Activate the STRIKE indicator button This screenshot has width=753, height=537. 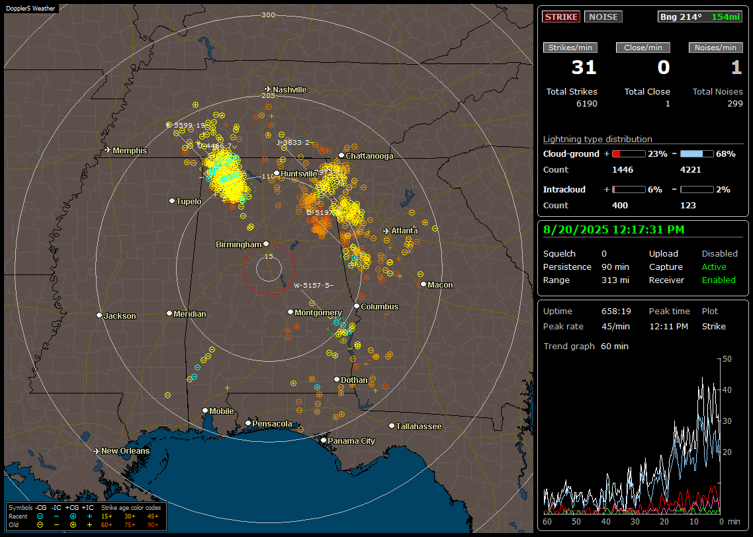click(561, 17)
